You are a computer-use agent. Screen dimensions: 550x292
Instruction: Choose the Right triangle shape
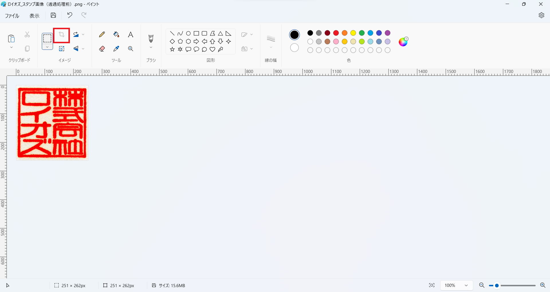[x=228, y=33]
